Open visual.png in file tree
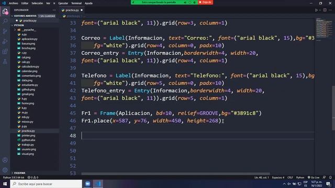The height and width of the screenshot is (188, 335). coord(28,154)
